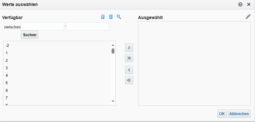
Task: Click the pencil edit icon above Ausgewählt
Action: (248, 17)
